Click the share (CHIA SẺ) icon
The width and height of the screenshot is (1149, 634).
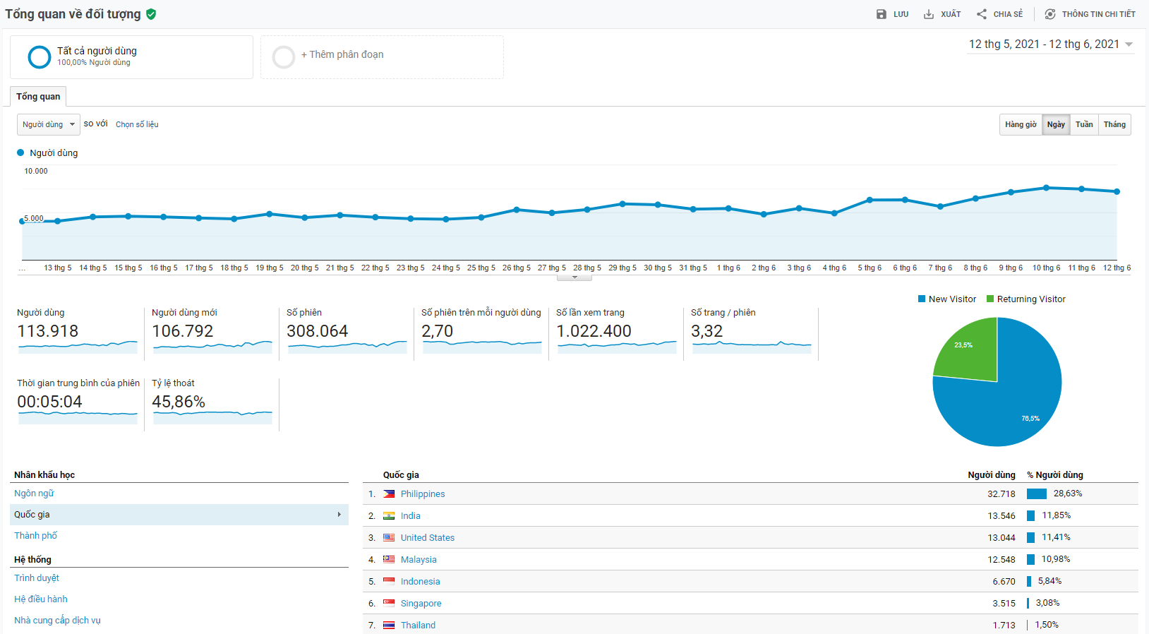pos(982,14)
